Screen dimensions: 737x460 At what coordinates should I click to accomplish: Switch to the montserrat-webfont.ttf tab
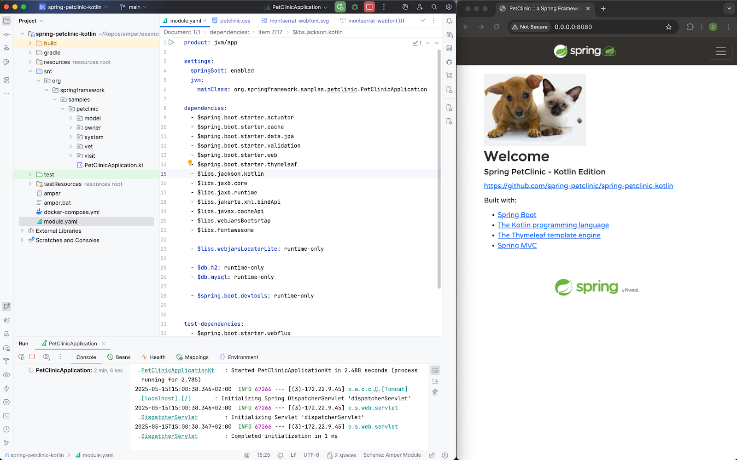(x=372, y=21)
